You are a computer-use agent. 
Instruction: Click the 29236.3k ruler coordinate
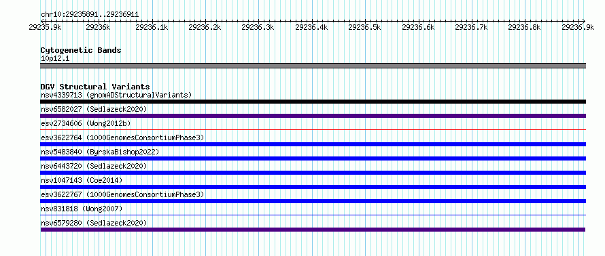tap(258, 27)
